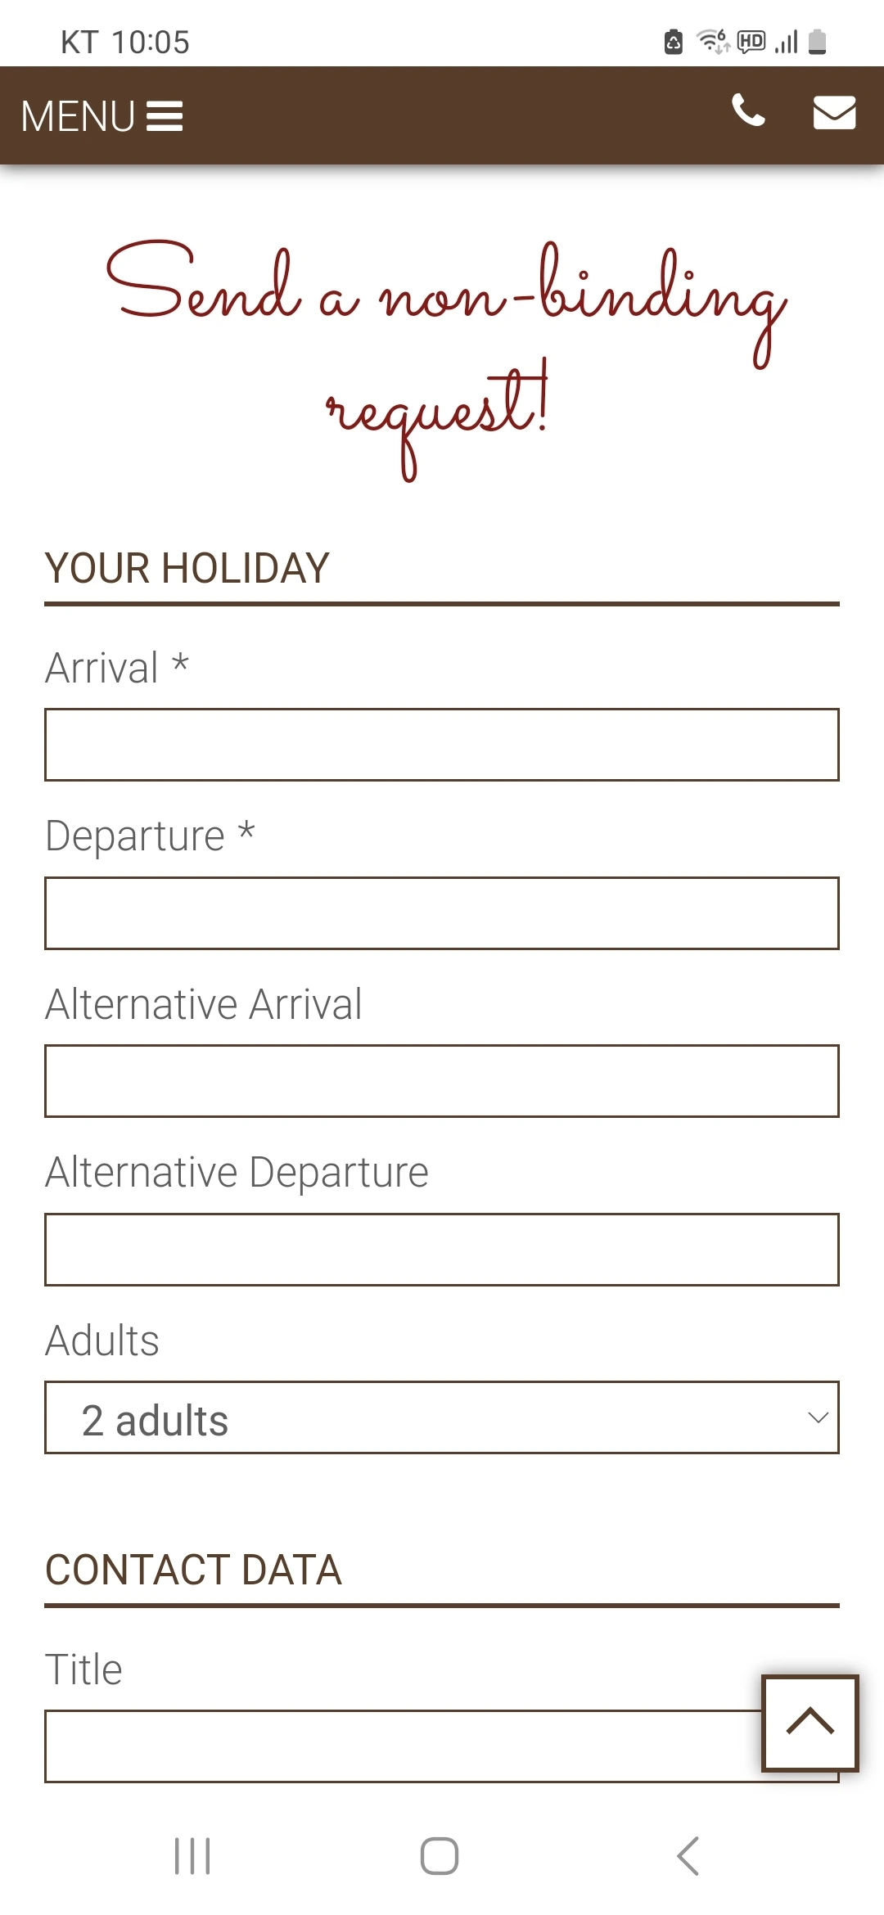Tap the email envelope icon
This screenshot has width=884, height=1915.
pyautogui.click(x=834, y=113)
